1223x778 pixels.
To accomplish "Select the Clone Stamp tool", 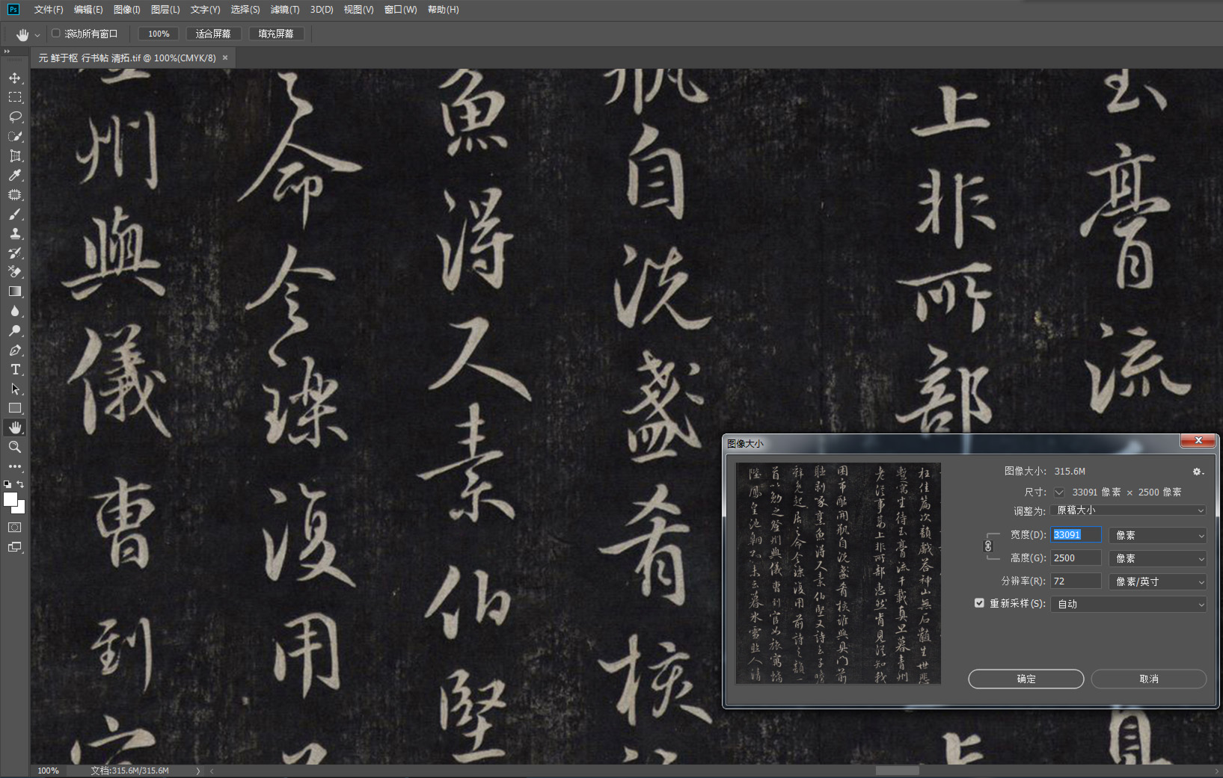I will 15,233.
